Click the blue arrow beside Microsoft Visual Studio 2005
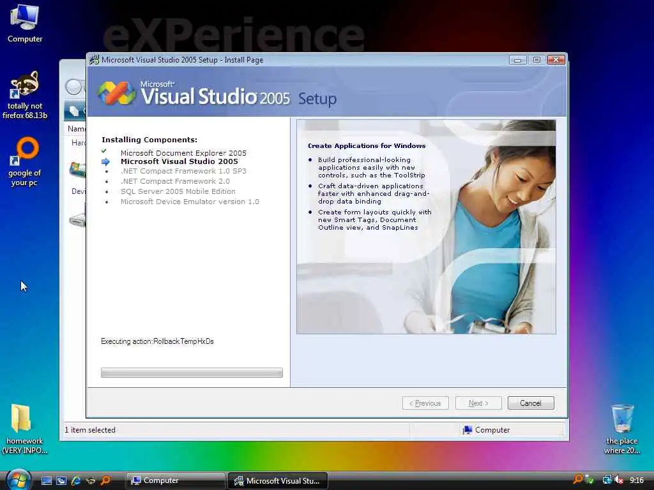 (x=105, y=161)
